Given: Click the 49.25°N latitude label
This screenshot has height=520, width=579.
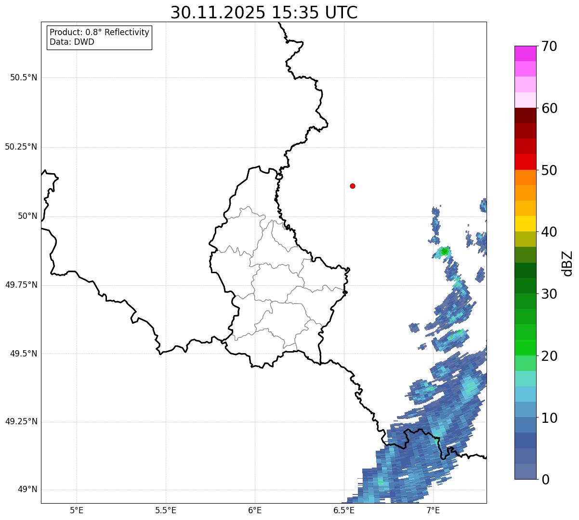Looking at the screenshot, I should click(21, 422).
